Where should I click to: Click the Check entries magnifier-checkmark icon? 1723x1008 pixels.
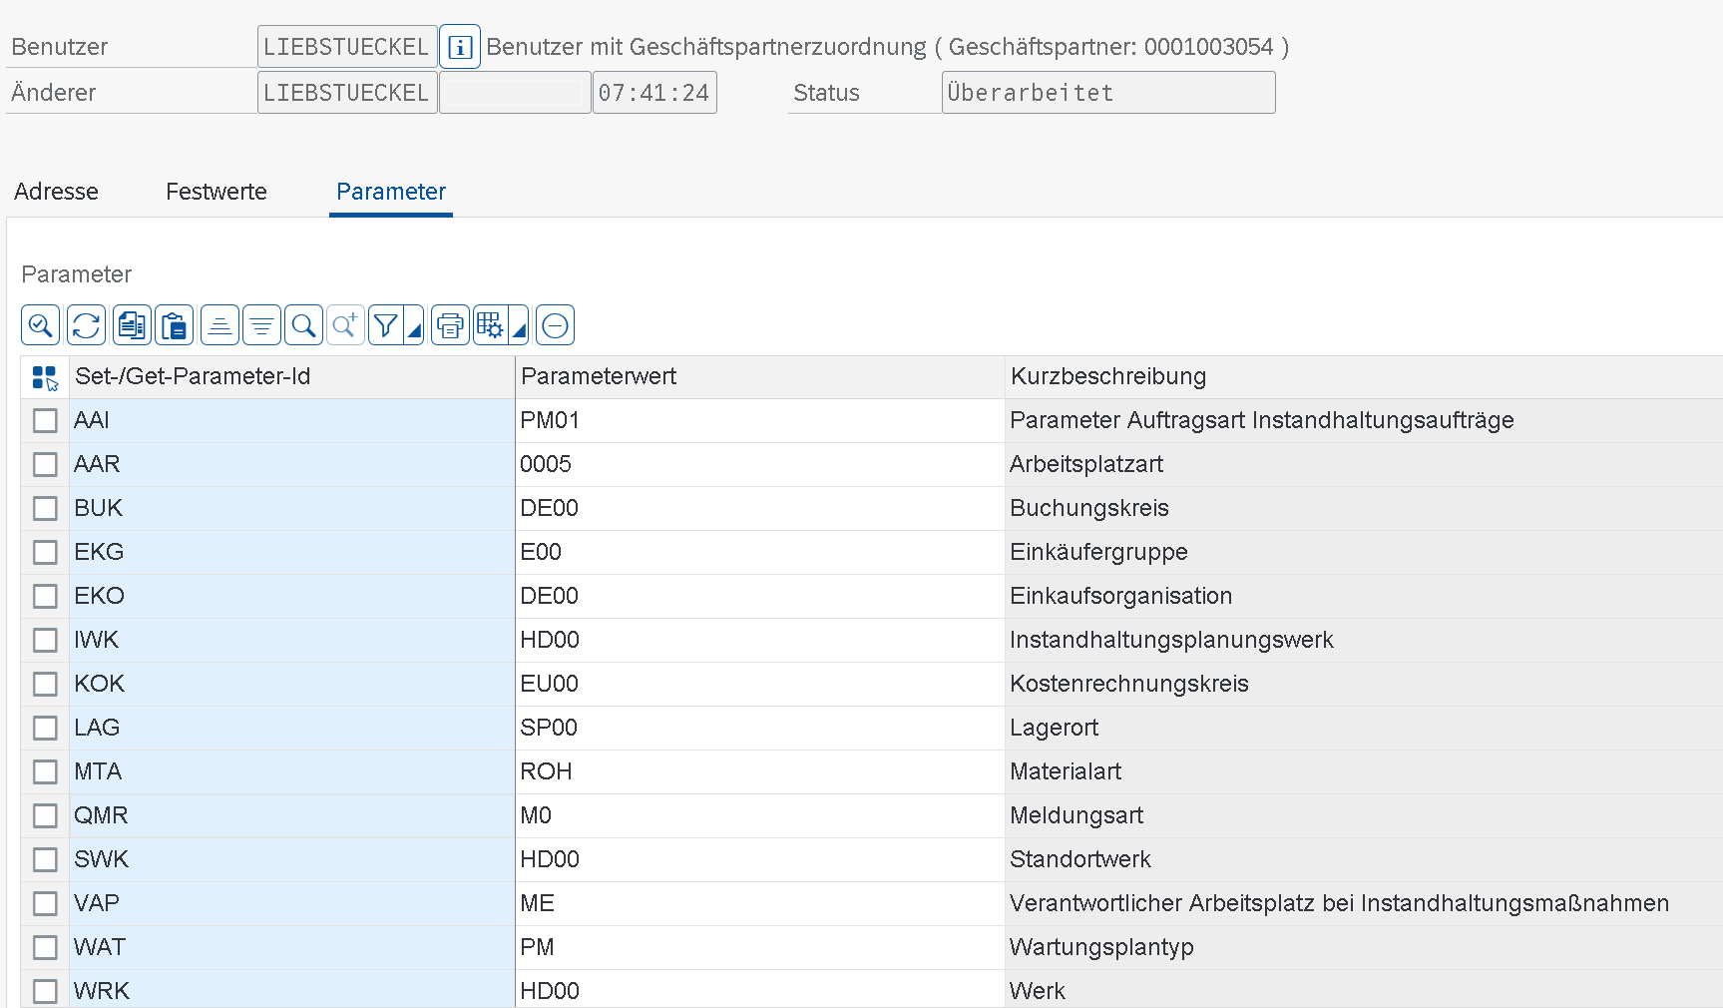pyautogui.click(x=41, y=325)
